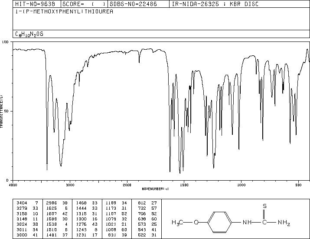Click the carbon atom C of thiourea
Viewport: 310px width, 239px height.
point(264,223)
